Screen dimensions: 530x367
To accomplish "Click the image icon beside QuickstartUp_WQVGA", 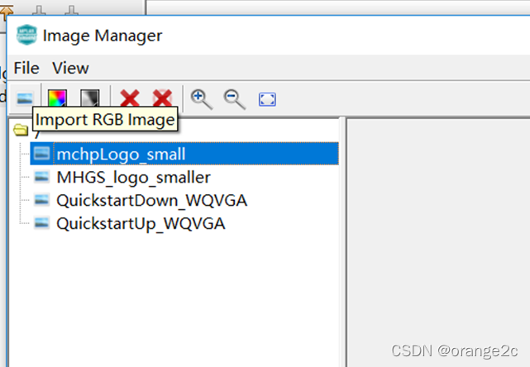I will tap(41, 223).
